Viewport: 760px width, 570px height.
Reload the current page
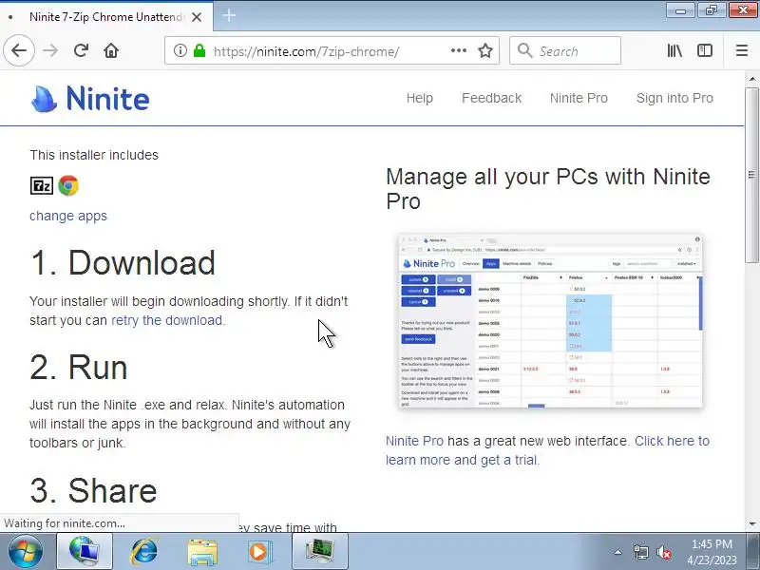(81, 50)
